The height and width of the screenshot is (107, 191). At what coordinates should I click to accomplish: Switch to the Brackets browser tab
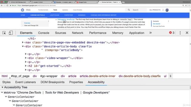tap(64, 2)
